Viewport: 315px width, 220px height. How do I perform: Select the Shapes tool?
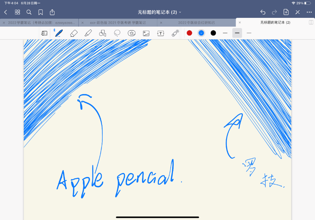tap(102, 33)
